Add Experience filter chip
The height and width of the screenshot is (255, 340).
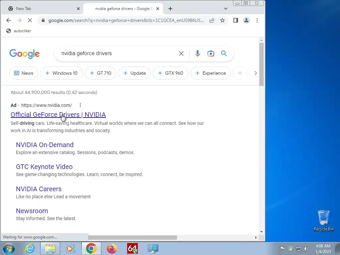pyautogui.click(x=211, y=73)
